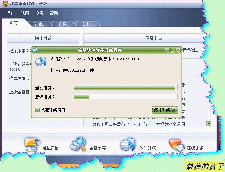Open the 帮助 menu

(54, 13)
